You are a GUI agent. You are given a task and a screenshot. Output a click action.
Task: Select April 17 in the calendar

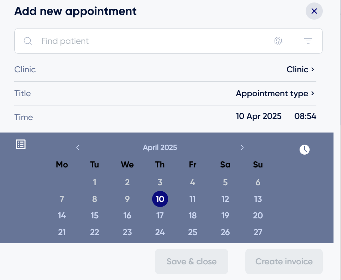click(x=160, y=216)
